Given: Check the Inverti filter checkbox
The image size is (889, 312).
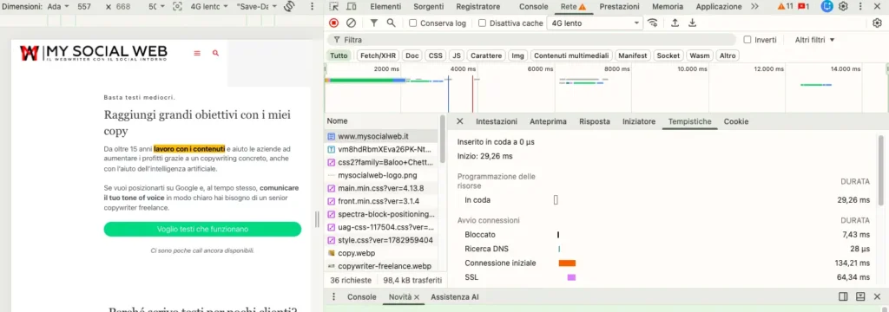Looking at the screenshot, I should pos(747,40).
